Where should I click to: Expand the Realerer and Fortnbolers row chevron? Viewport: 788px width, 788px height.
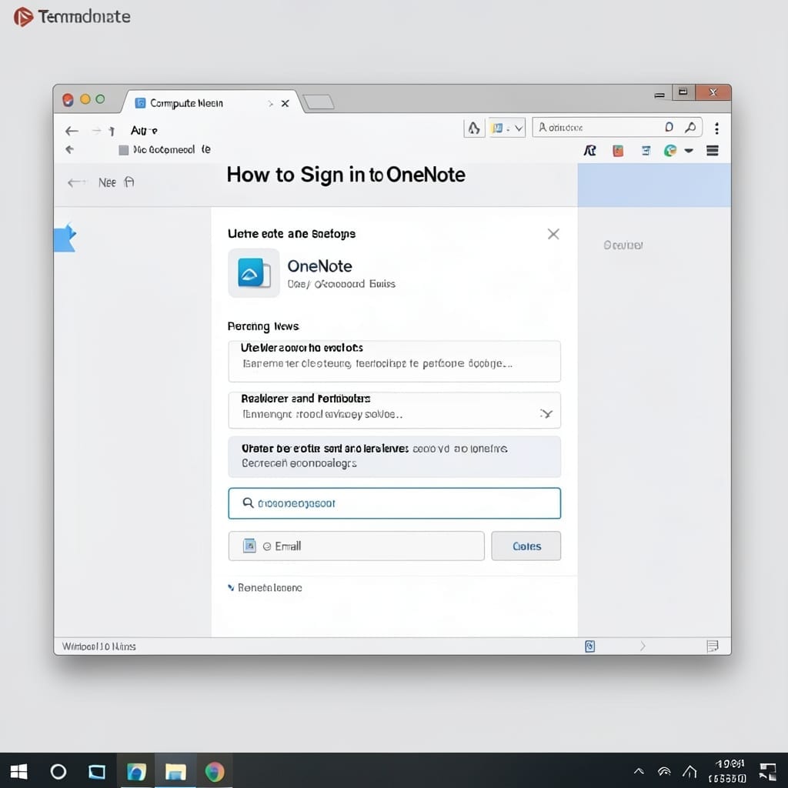(546, 413)
